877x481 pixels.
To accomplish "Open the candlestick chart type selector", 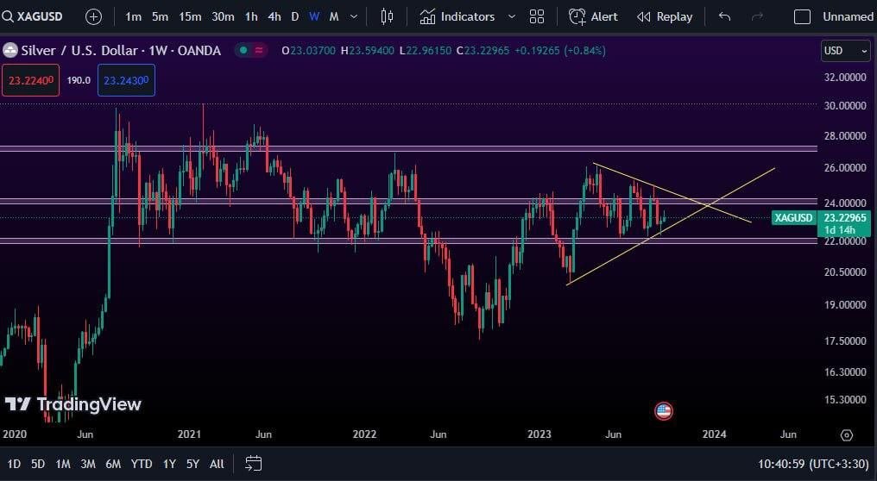I will pyautogui.click(x=387, y=16).
